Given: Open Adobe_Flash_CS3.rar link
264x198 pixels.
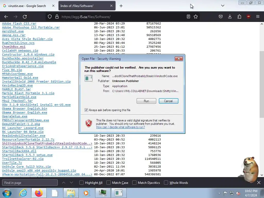Looking at the screenshot, I should [19, 23].
